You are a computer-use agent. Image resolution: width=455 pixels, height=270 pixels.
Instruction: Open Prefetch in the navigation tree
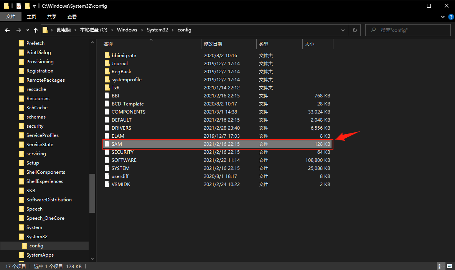tap(35, 43)
